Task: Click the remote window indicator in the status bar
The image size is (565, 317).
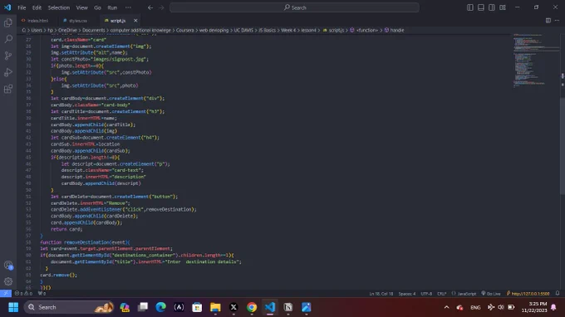Action: click(x=6, y=294)
